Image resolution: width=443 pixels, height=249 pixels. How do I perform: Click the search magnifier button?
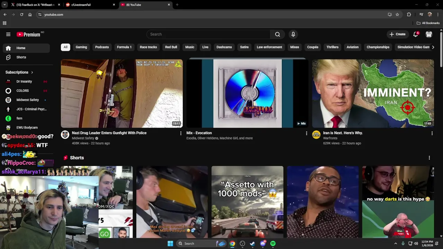[278, 34]
